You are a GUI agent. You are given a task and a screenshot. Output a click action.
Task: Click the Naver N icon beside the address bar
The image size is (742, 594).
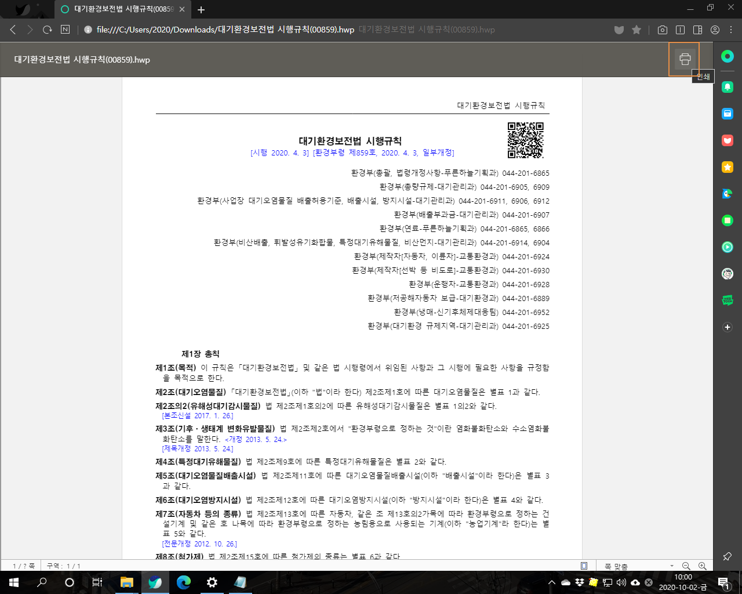point(66,30)
